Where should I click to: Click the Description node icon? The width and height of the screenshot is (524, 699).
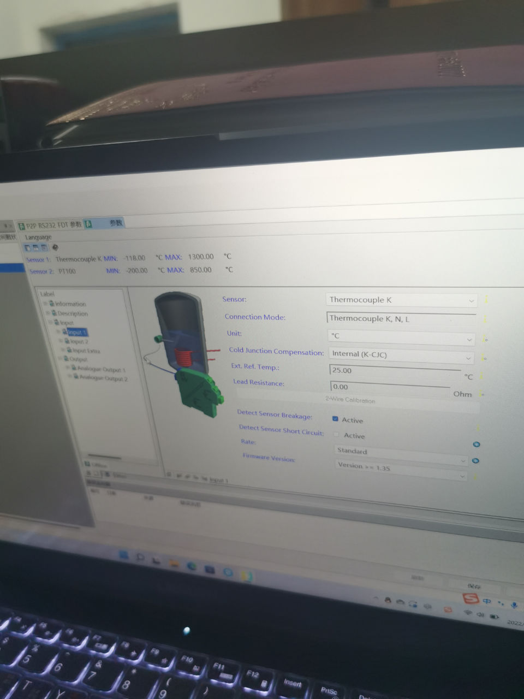pos(54,313)
